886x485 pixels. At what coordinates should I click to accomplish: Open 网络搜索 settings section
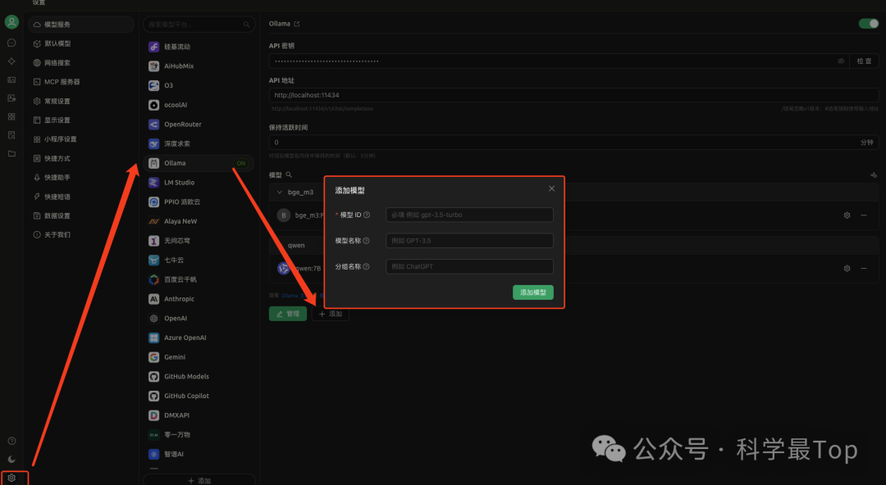[x=80, y=62]
